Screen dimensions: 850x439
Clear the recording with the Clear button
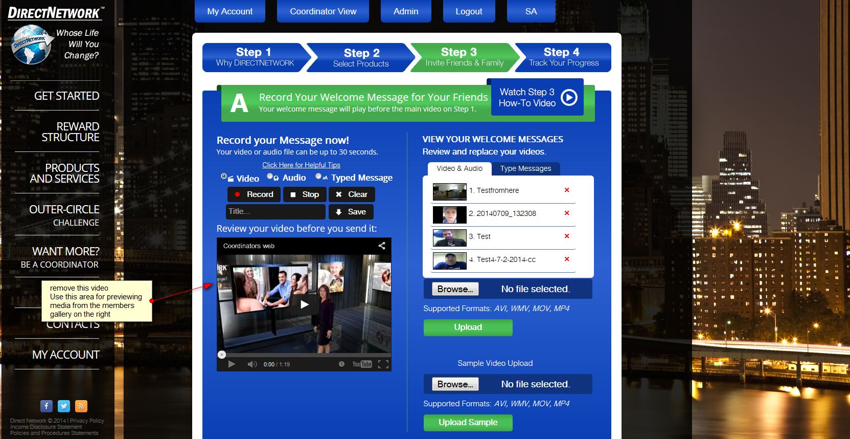[352, 194]
